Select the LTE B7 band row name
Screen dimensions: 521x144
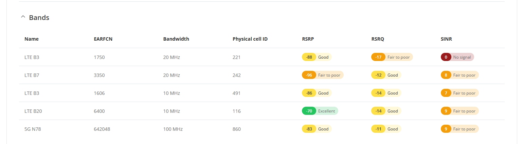point(32,75)
